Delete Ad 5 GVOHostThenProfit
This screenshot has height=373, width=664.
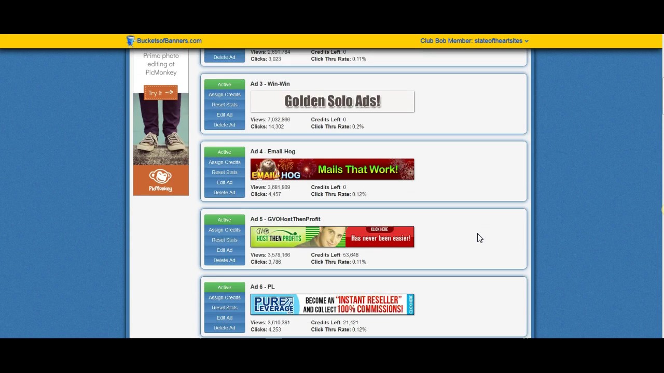pos(225,260)
